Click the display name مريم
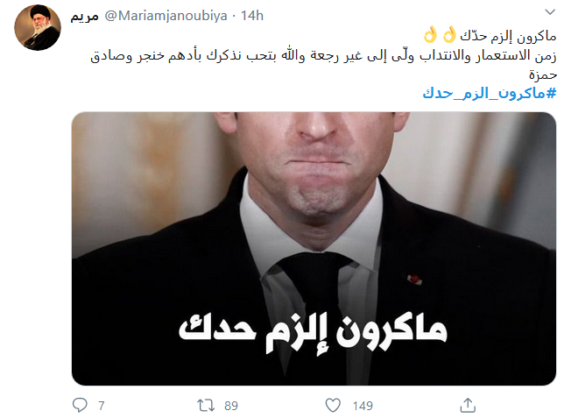Screen dimensions: 564x418 [85, 16]
